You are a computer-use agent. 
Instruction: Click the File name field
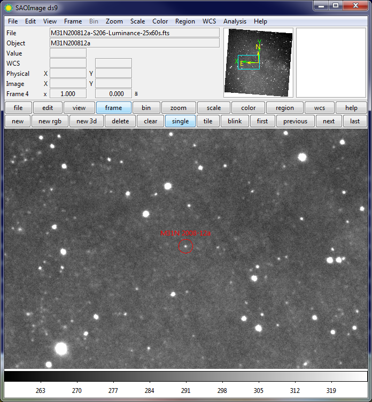(x=134, y=33)
